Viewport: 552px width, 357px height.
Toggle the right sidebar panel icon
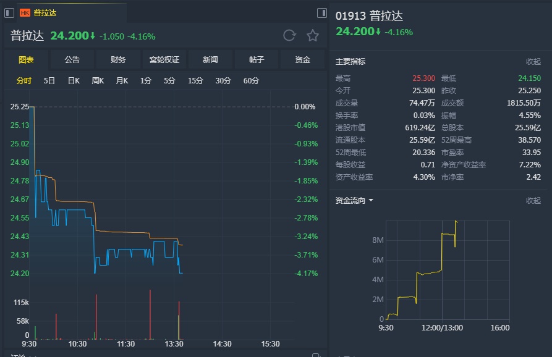(x=322, y=13)
